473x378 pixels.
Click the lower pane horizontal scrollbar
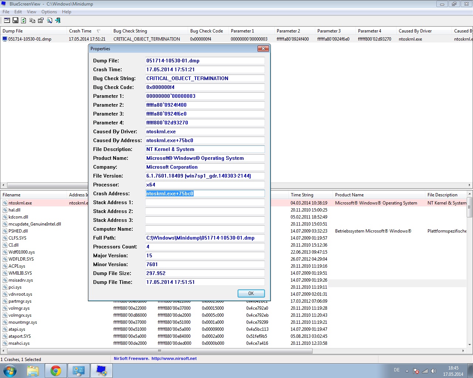(x=160, y=351)
